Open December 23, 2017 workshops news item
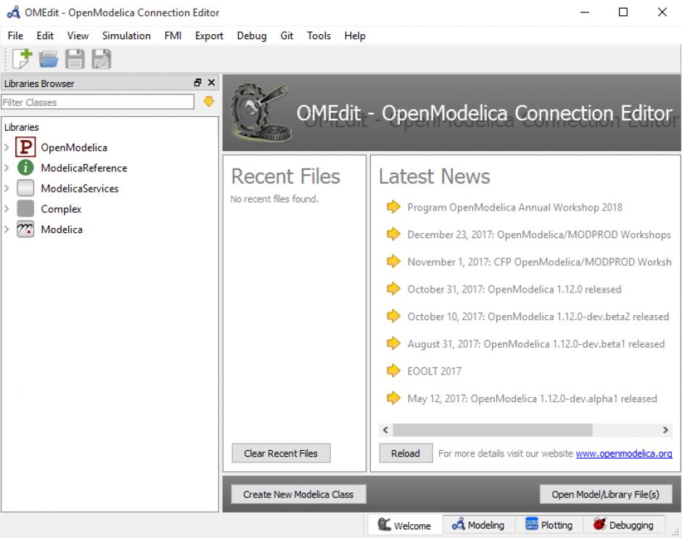The width and height of the screenshot is (682, 538). click(x=539, y=235)
